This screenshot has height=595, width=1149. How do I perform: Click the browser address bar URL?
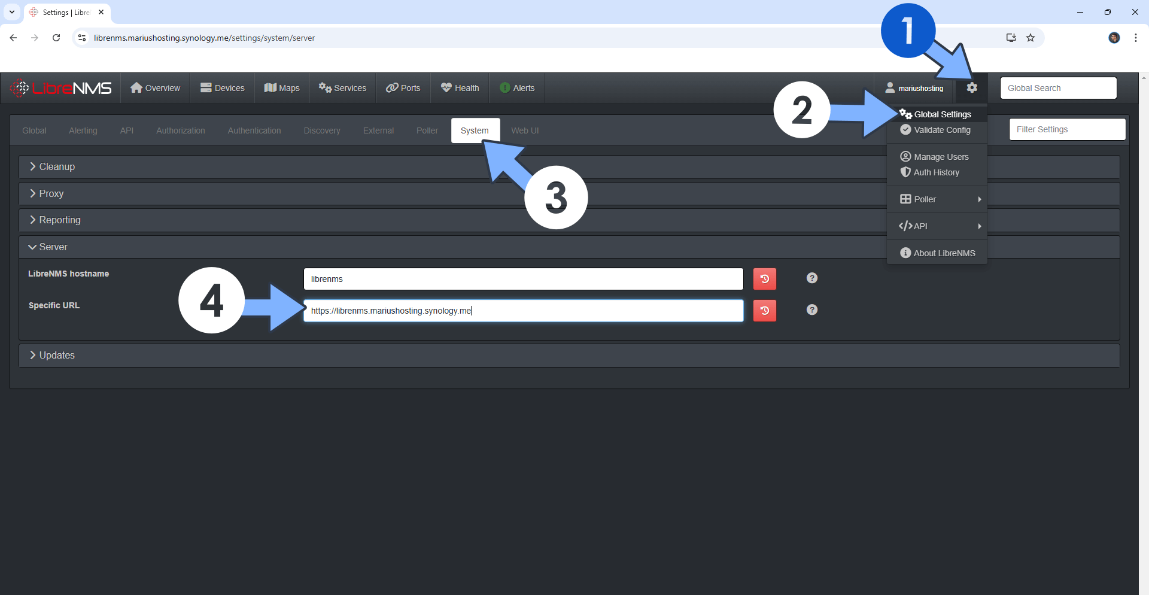click(204, 38)
